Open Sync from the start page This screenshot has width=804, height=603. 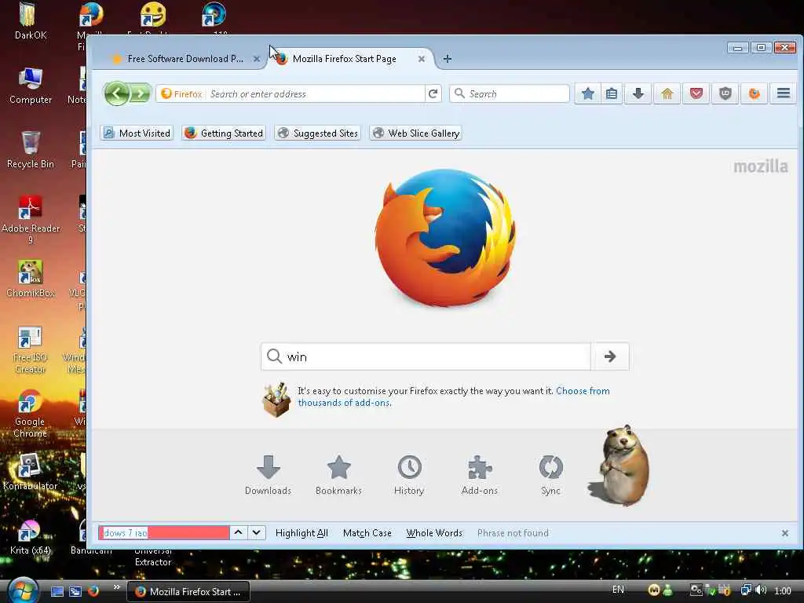pos(550,475)
